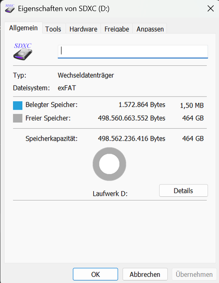Click the exFAT file system value
The width and height of the screenshot is (219, 283).
(x=67, y=88)
